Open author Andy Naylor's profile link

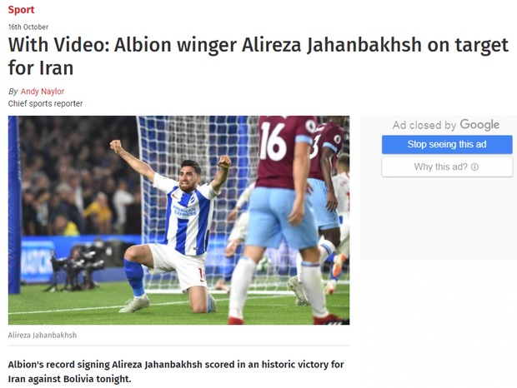point(43,91)
